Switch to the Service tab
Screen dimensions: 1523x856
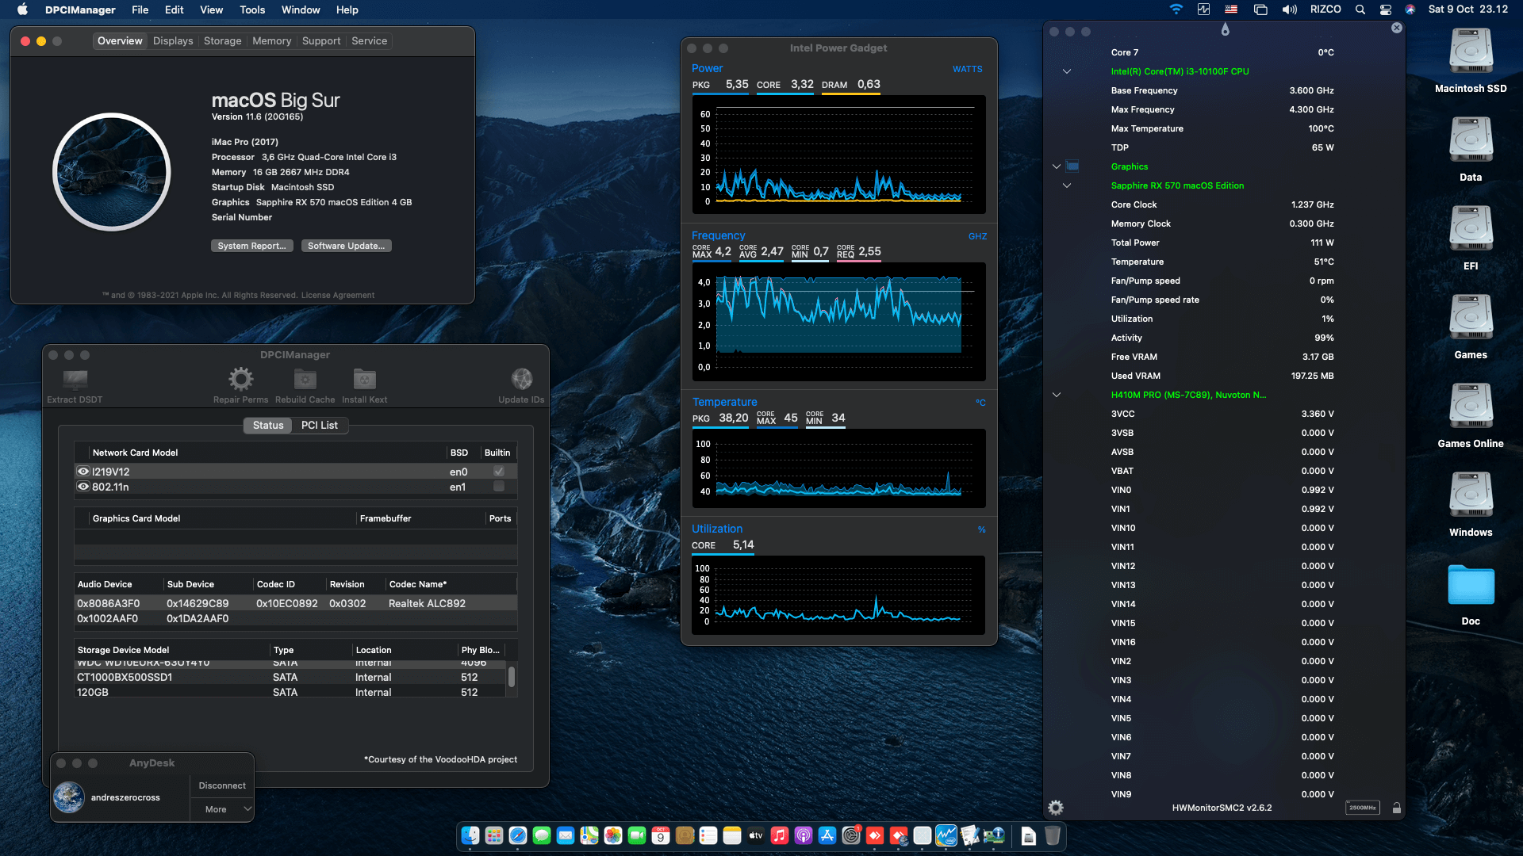(369, 41)
